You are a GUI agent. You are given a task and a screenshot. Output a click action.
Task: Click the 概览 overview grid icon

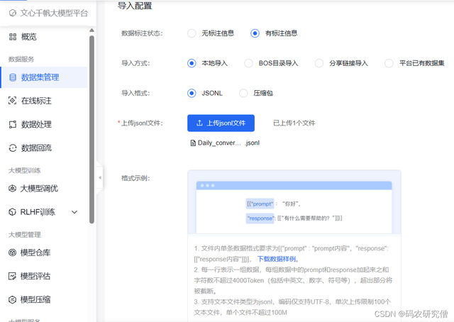13,37
